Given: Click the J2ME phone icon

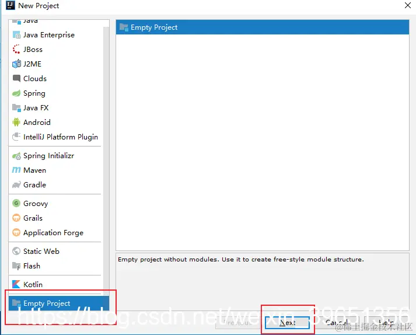Looking at the screenshot, I should pyautogui.click(x=16, y=64).
